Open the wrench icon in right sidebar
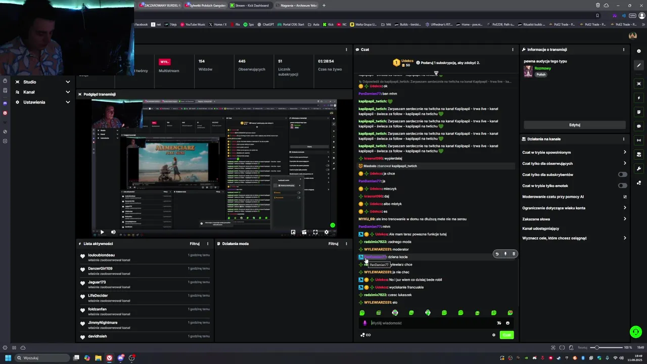 tap(639, 168)
